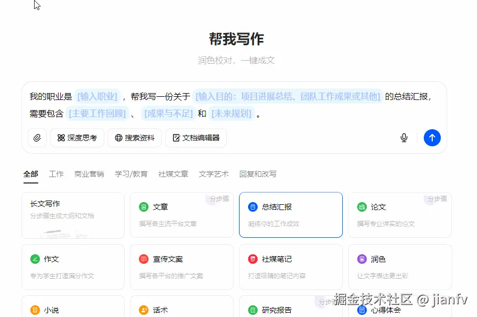Open the 回复和改写 tab
The image size is (477, 317).
258,174
